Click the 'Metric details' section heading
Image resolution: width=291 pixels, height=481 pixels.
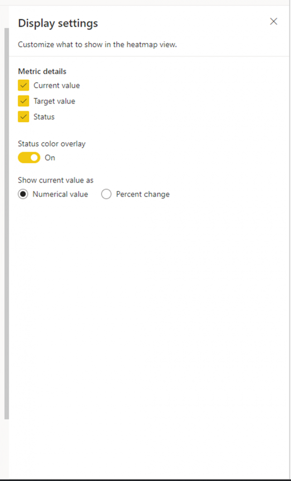pyautogui.click(x=42, y=71)
